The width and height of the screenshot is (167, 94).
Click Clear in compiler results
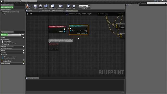pos(123,92)
